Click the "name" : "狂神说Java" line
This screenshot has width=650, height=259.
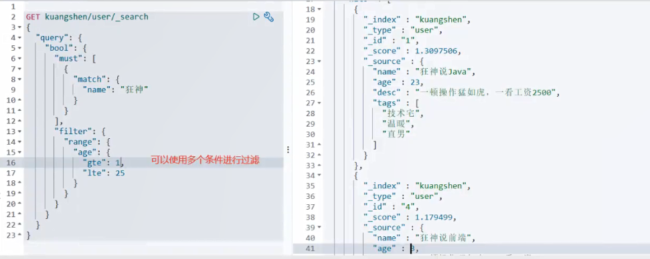point(424,72)
